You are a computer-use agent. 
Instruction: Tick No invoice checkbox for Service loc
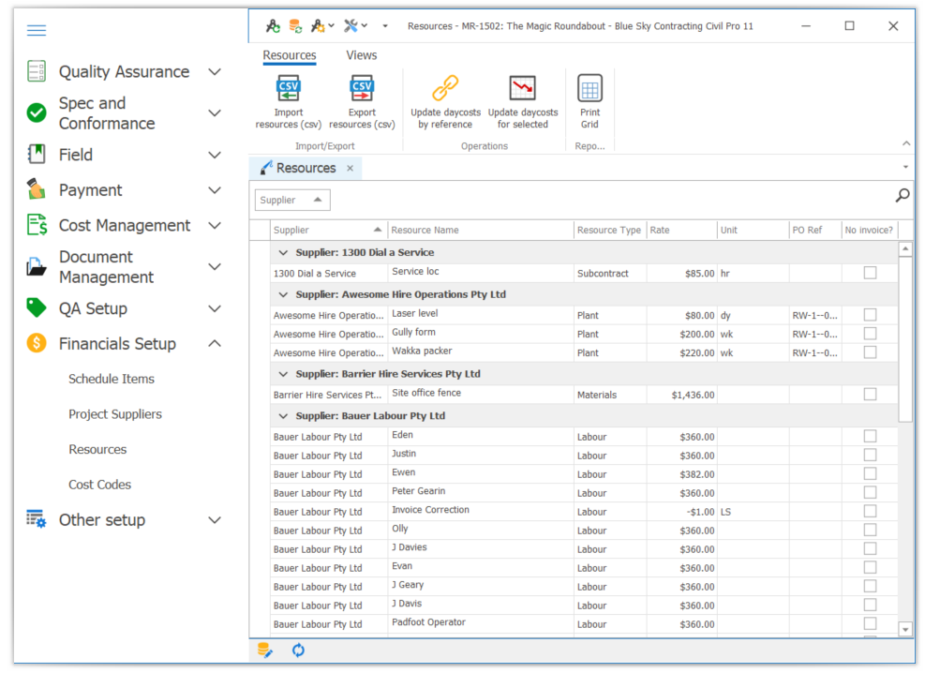click(870, 273)
